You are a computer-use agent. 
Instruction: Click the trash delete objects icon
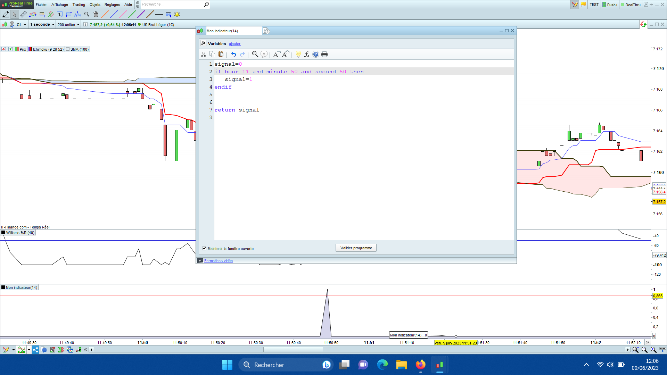pyautogui.click(x=96, y=14)
